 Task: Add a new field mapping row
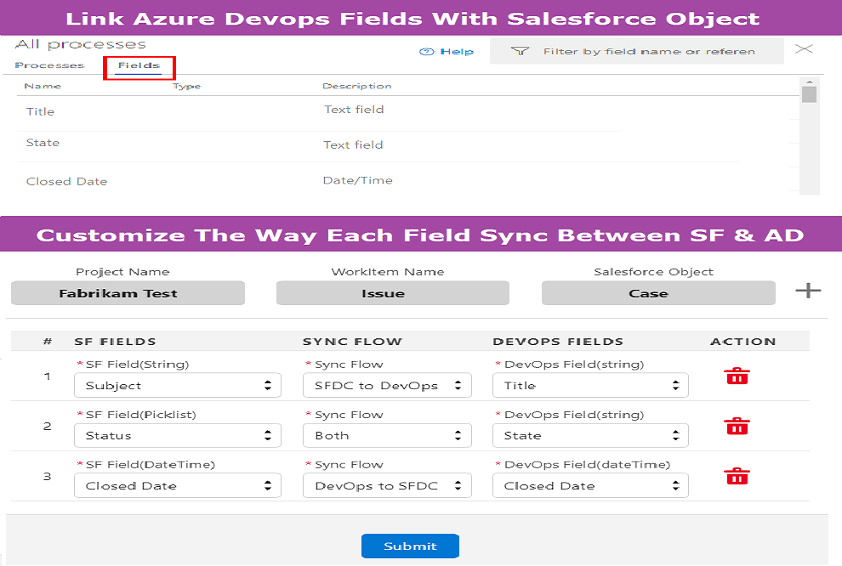808,291
